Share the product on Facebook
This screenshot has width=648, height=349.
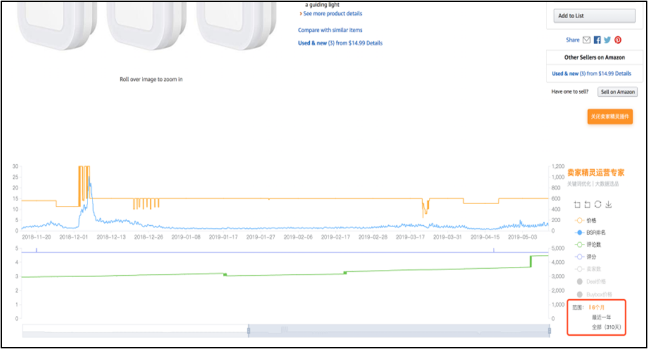pyautogui.click(x=597, y=40)
